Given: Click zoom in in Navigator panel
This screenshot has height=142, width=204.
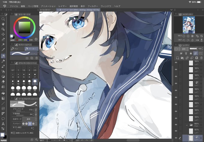Looking at the screenshot, I should 188,36.
